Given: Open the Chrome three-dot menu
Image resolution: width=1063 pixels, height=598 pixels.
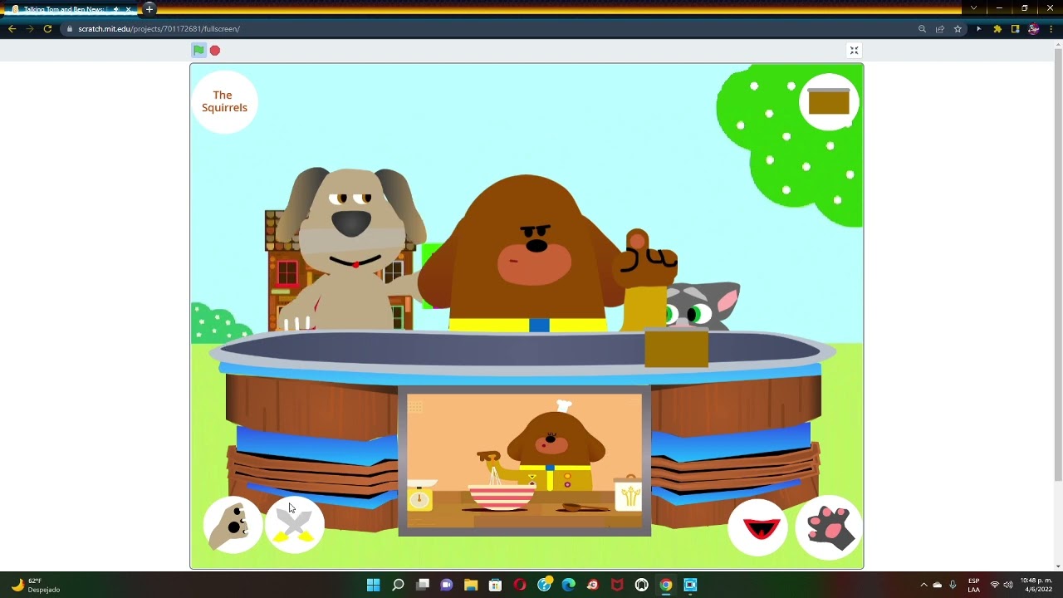Looking at the screenshot, I should (x=1051, y=29).
